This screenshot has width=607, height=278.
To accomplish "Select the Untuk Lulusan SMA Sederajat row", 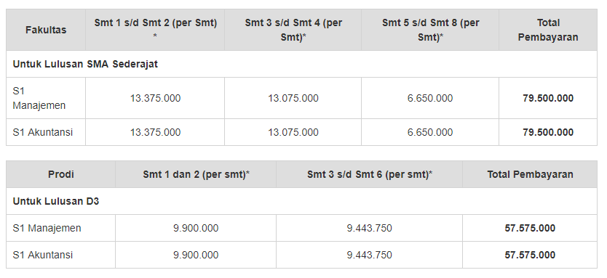I will coord(301,64).
